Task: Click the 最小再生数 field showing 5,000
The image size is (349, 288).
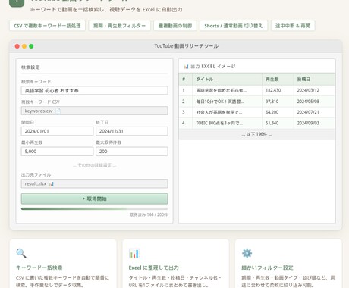Action: point(57,152)
